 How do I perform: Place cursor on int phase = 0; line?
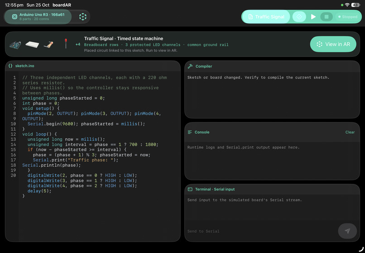click(41, 103)
